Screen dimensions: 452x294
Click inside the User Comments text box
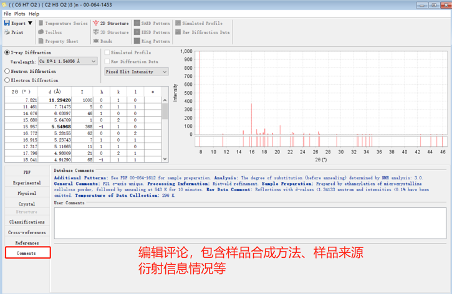pos(249,223)
